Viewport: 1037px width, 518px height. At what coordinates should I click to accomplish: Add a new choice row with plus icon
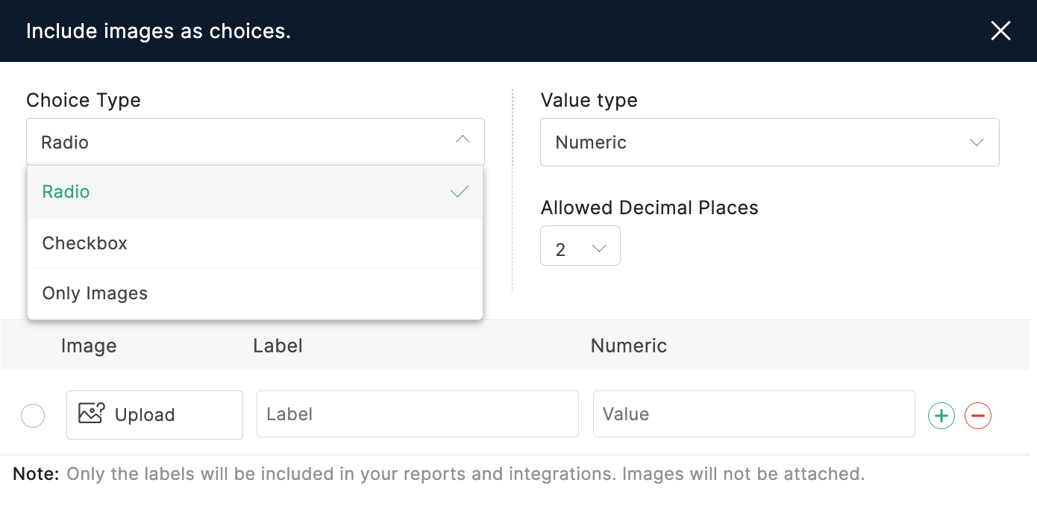[x=941, y=416]
